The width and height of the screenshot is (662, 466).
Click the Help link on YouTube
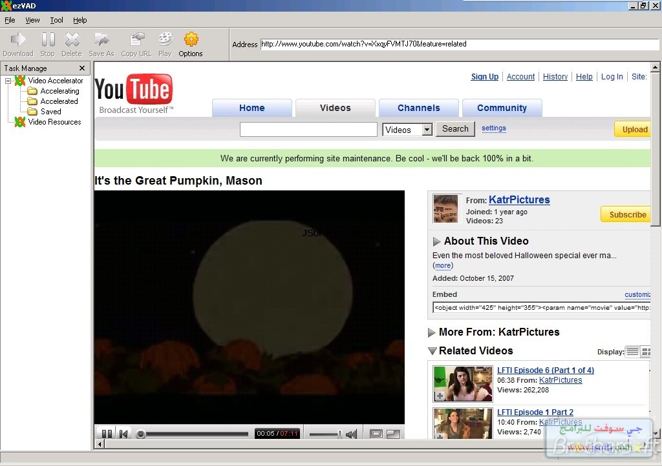(x=584, y=77)
